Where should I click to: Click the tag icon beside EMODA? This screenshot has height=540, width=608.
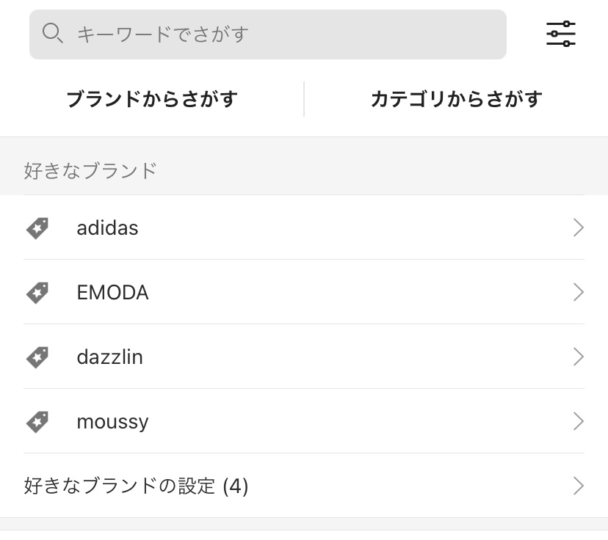(x=37, y=293)
